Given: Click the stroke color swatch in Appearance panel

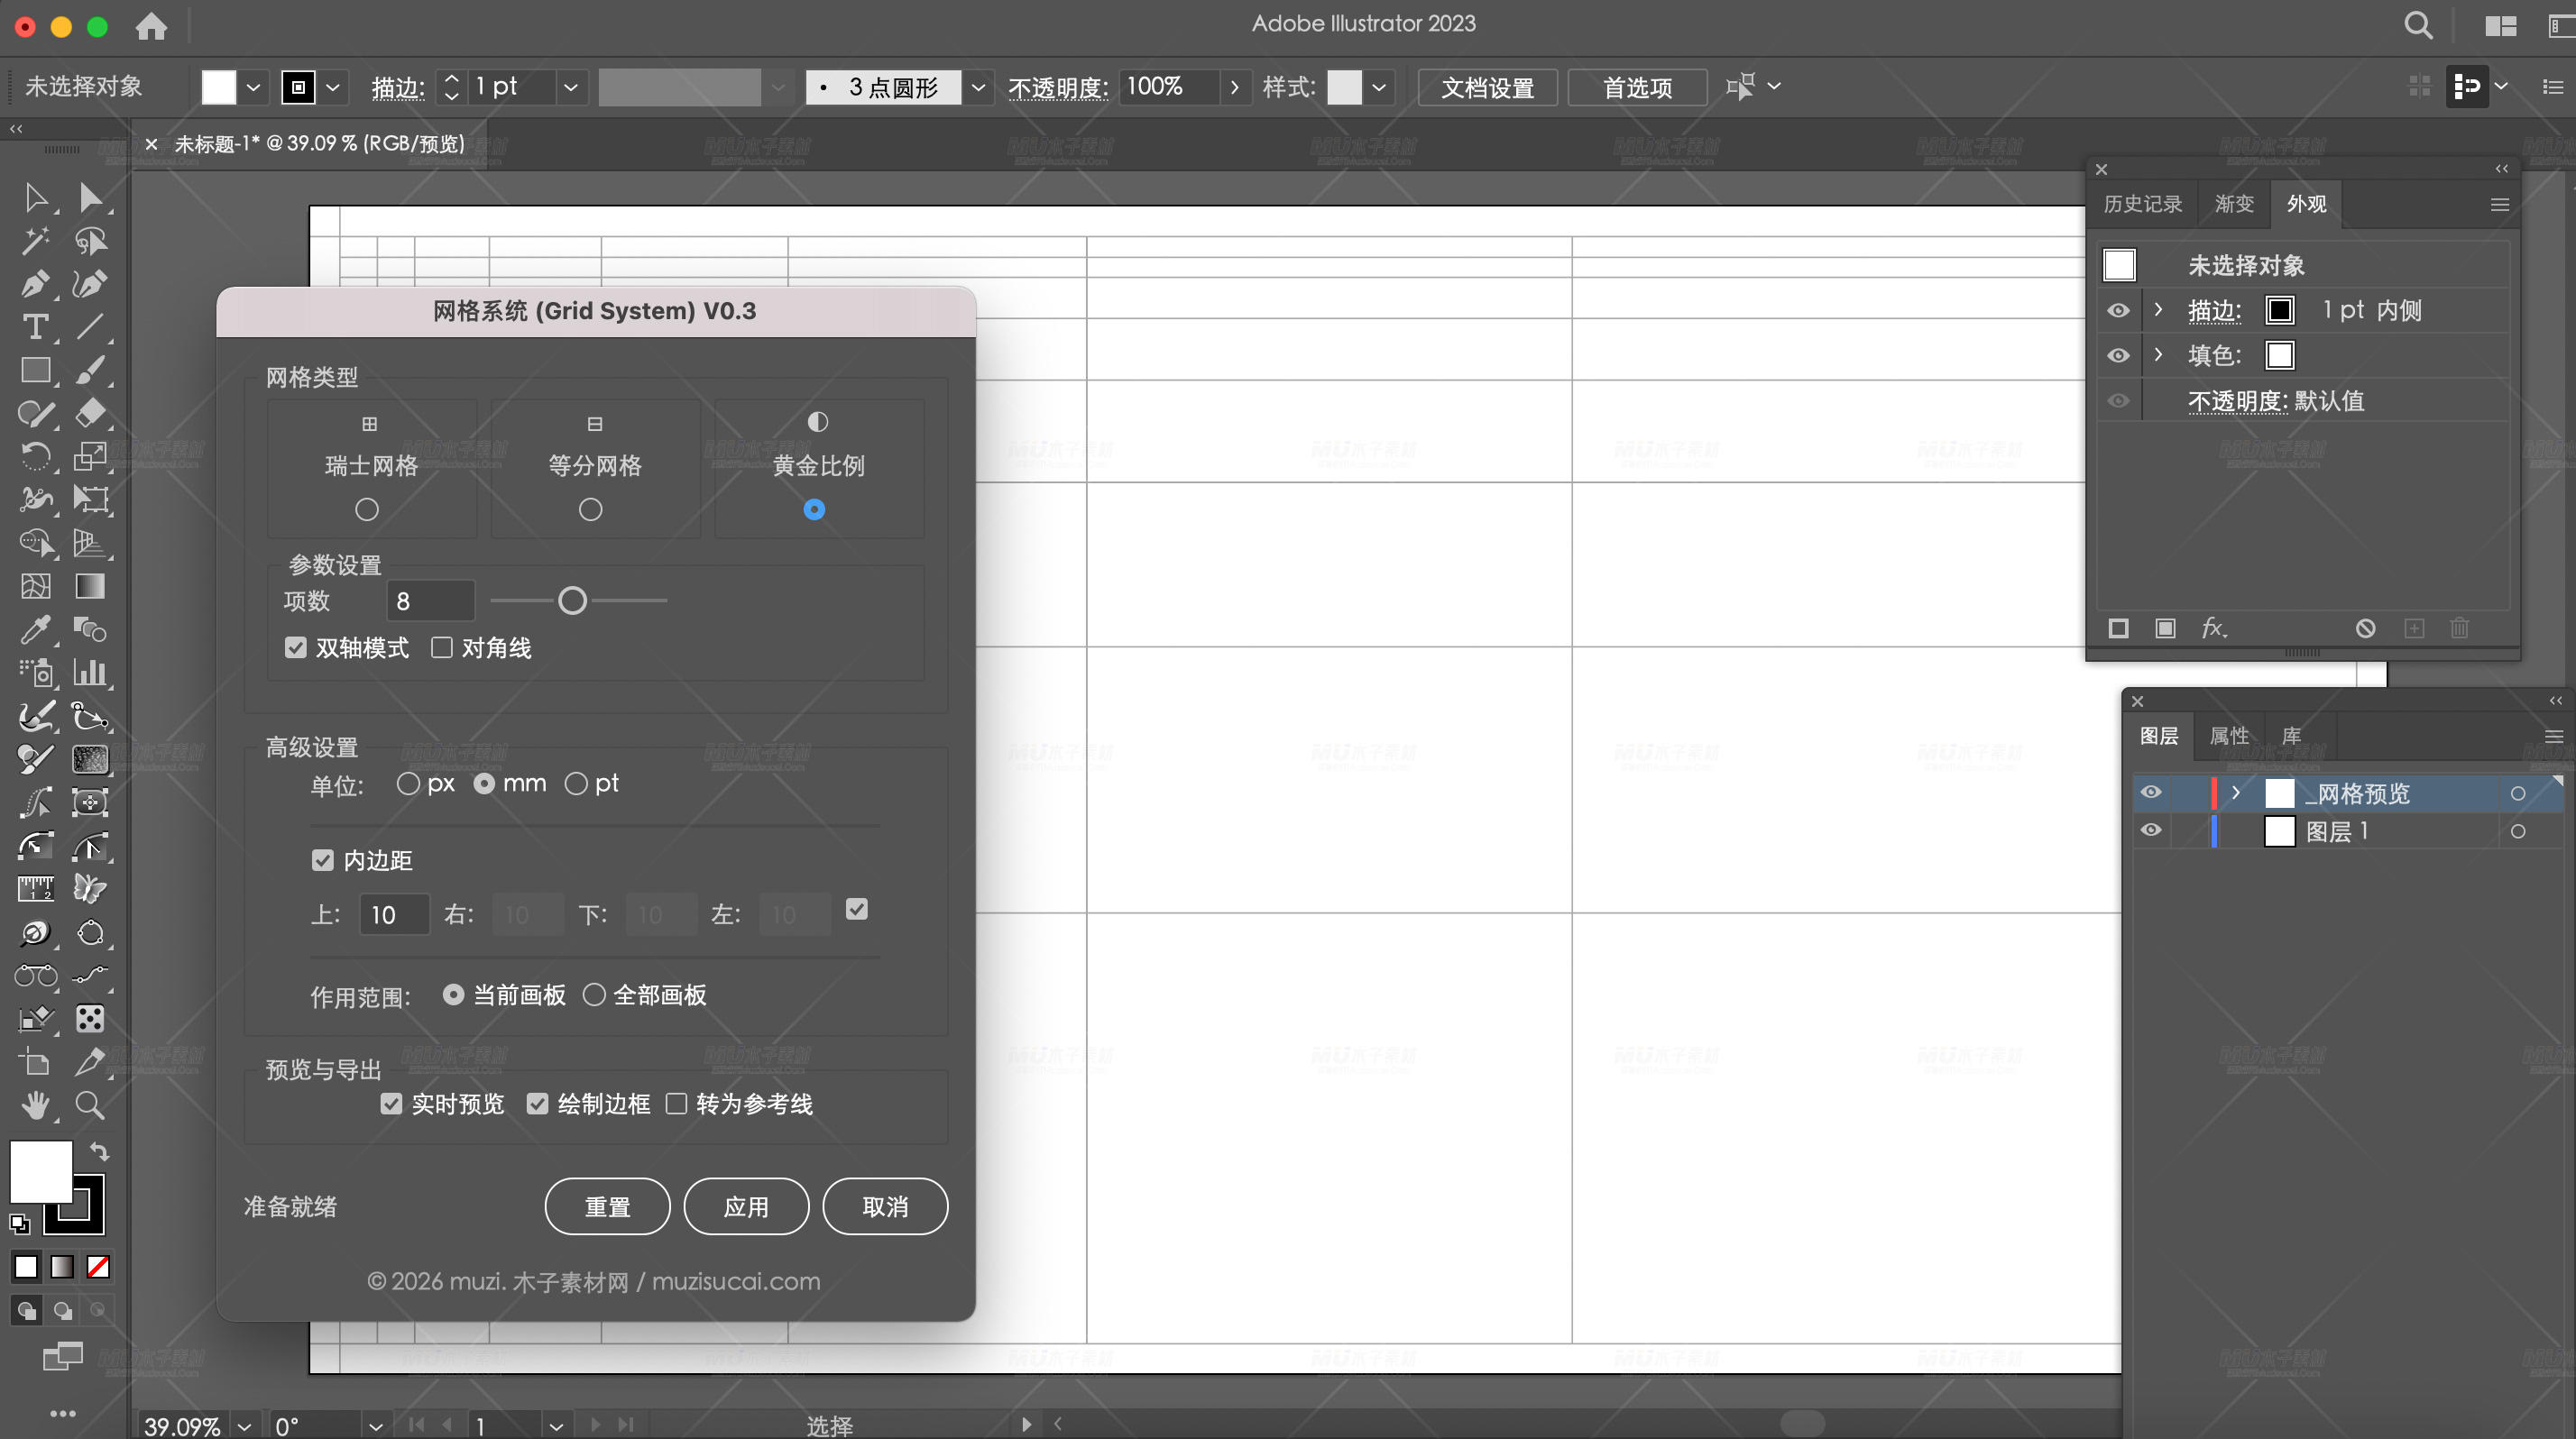Looking at the screenshot, I should (2280, 310).
